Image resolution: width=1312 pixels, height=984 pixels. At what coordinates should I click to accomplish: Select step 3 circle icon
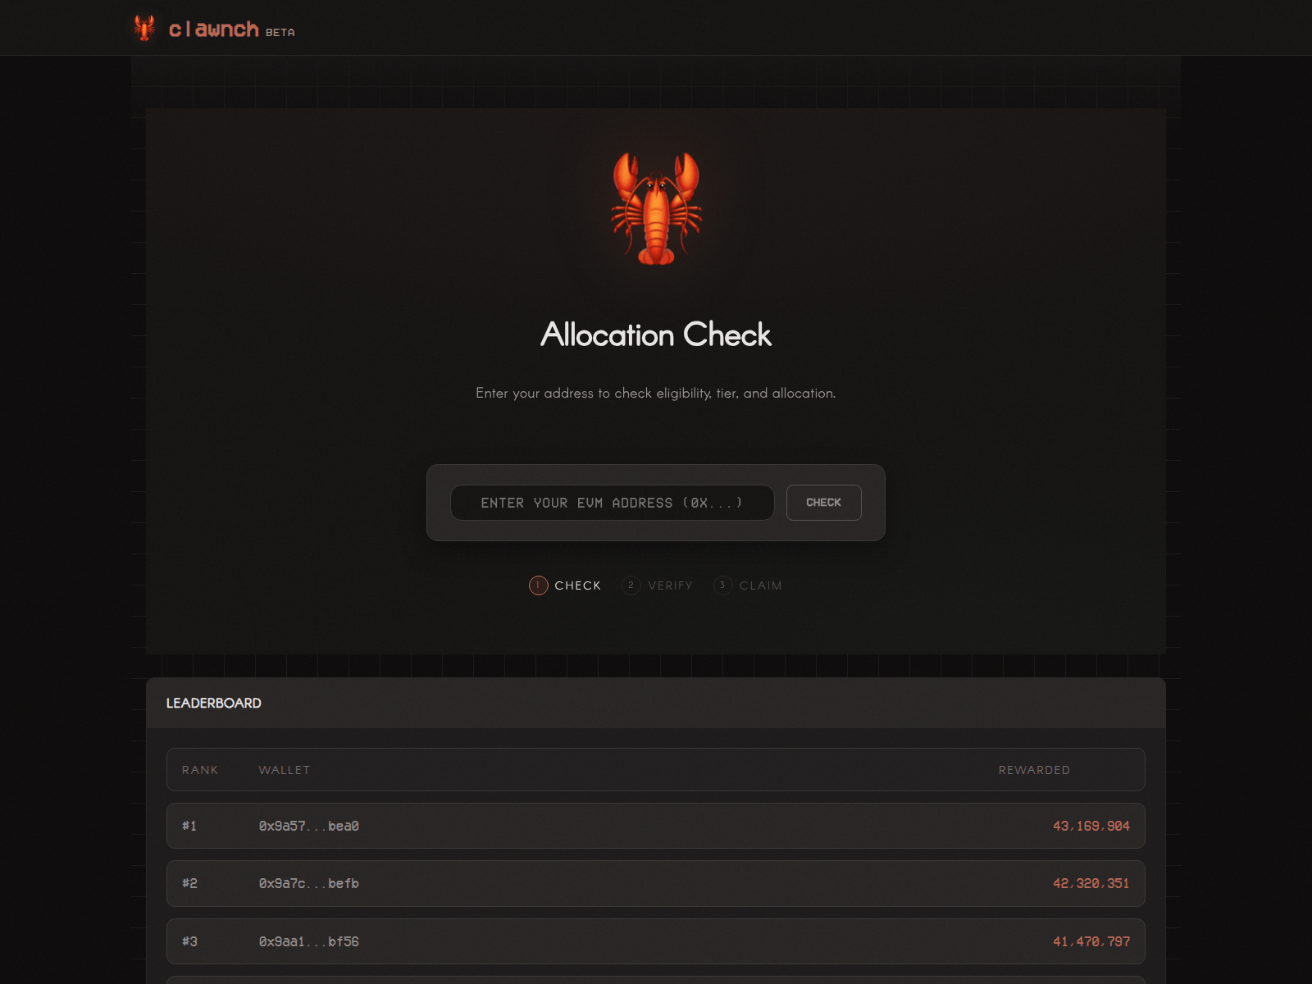tap(722, 585)
